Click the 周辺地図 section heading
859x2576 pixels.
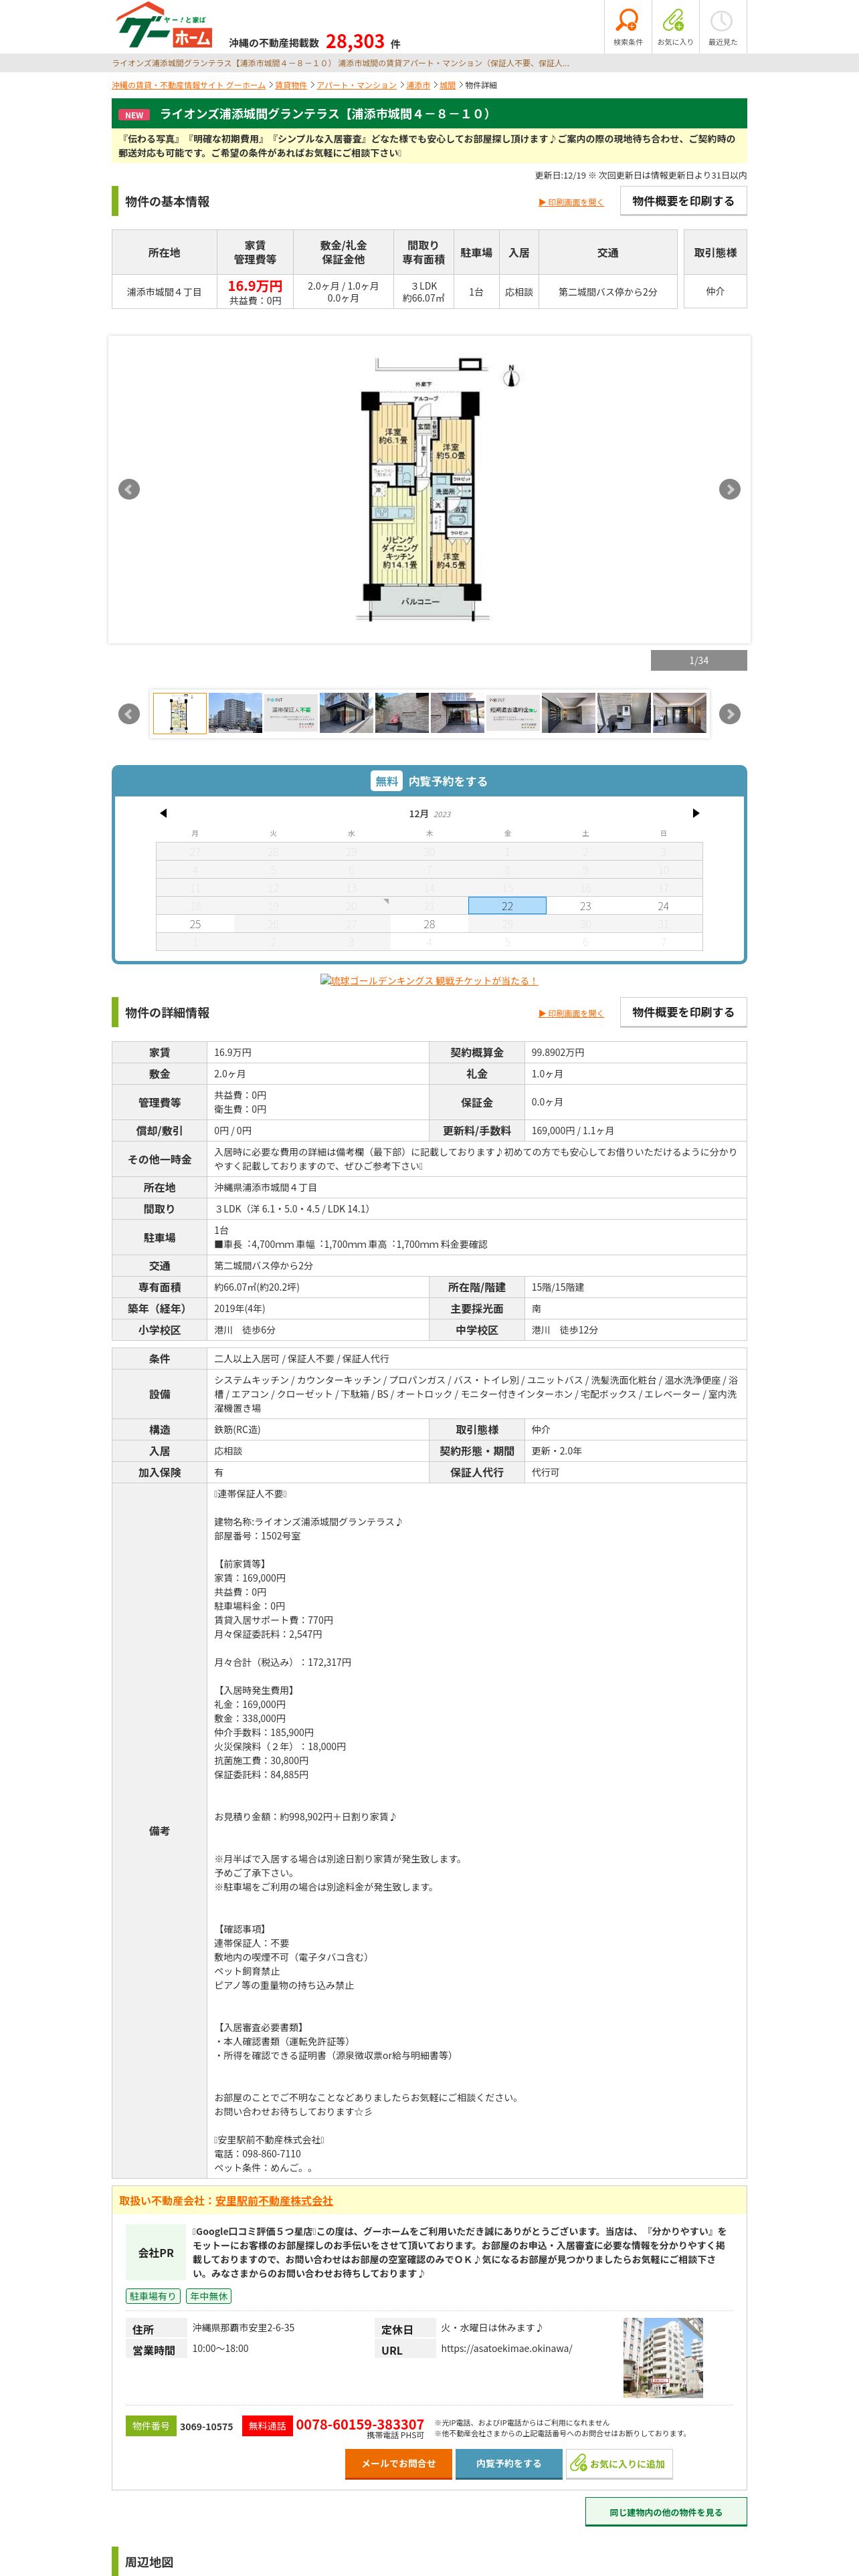(149, 2561)
